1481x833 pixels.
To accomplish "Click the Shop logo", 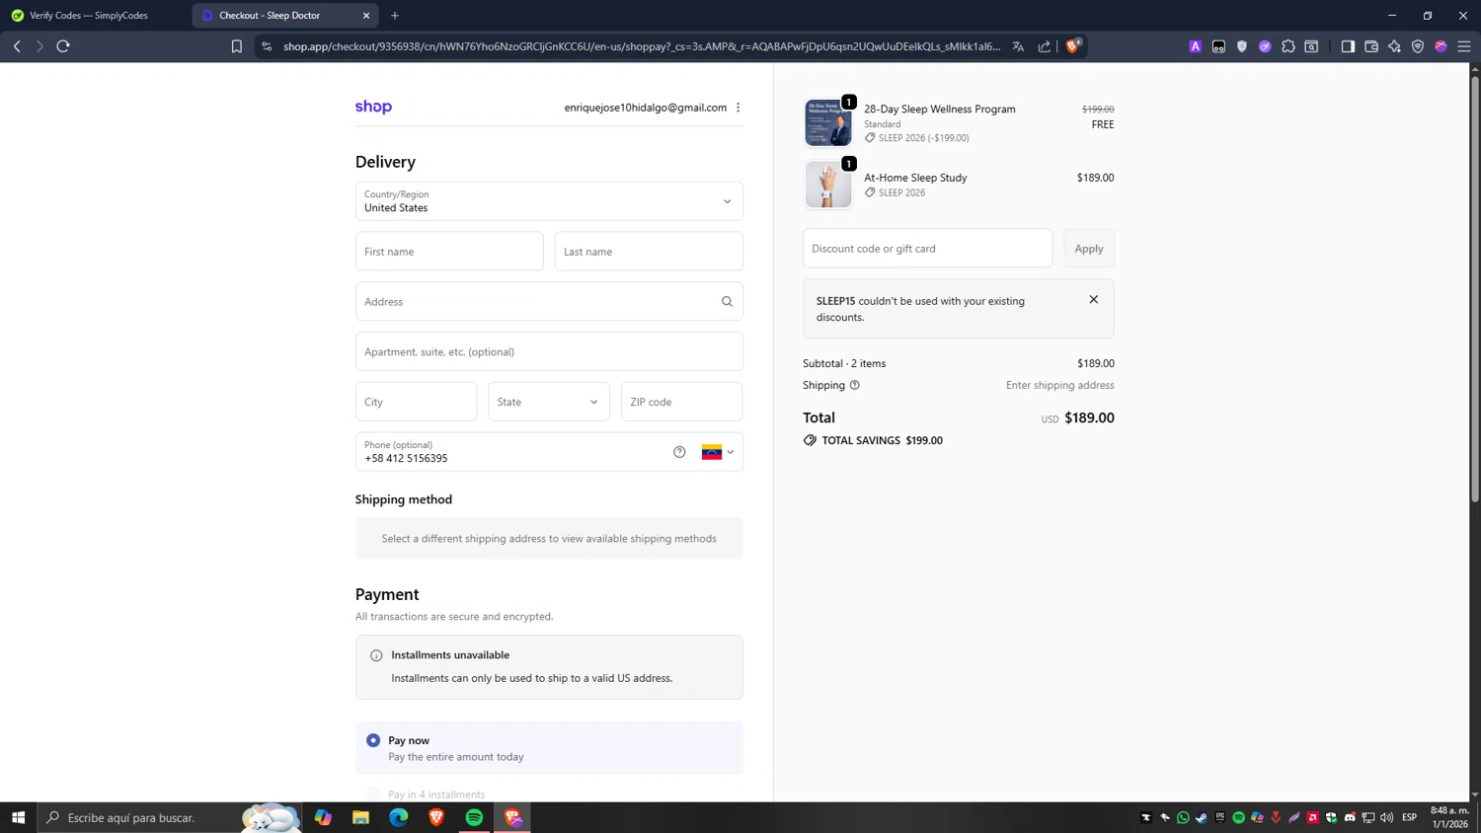I will [373, 107].
